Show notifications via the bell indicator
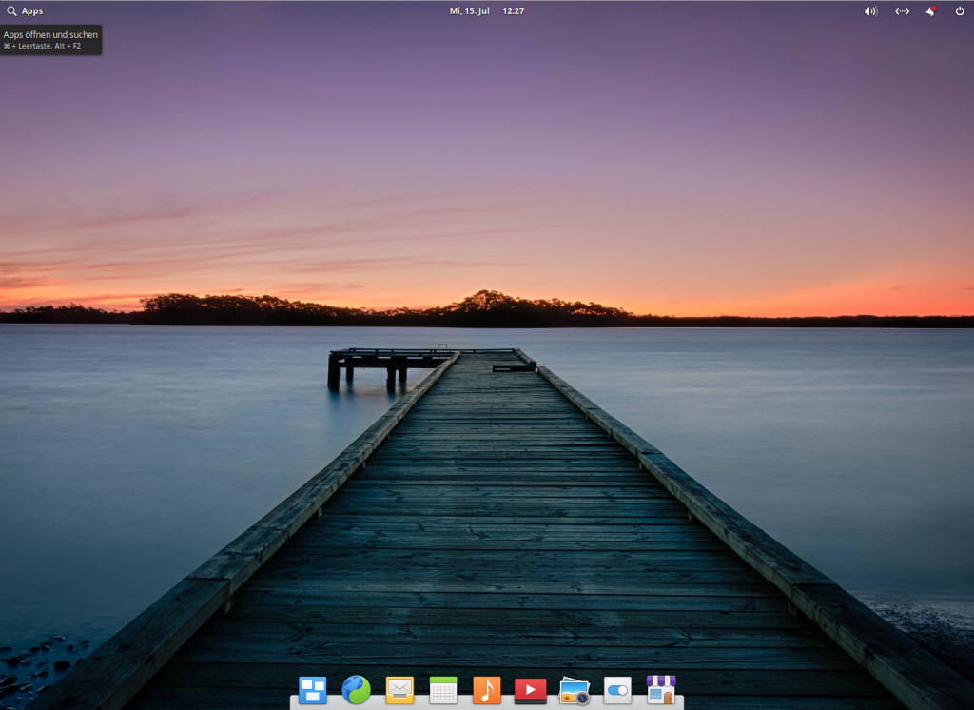 pyautogui.click(x=931, y=11)
